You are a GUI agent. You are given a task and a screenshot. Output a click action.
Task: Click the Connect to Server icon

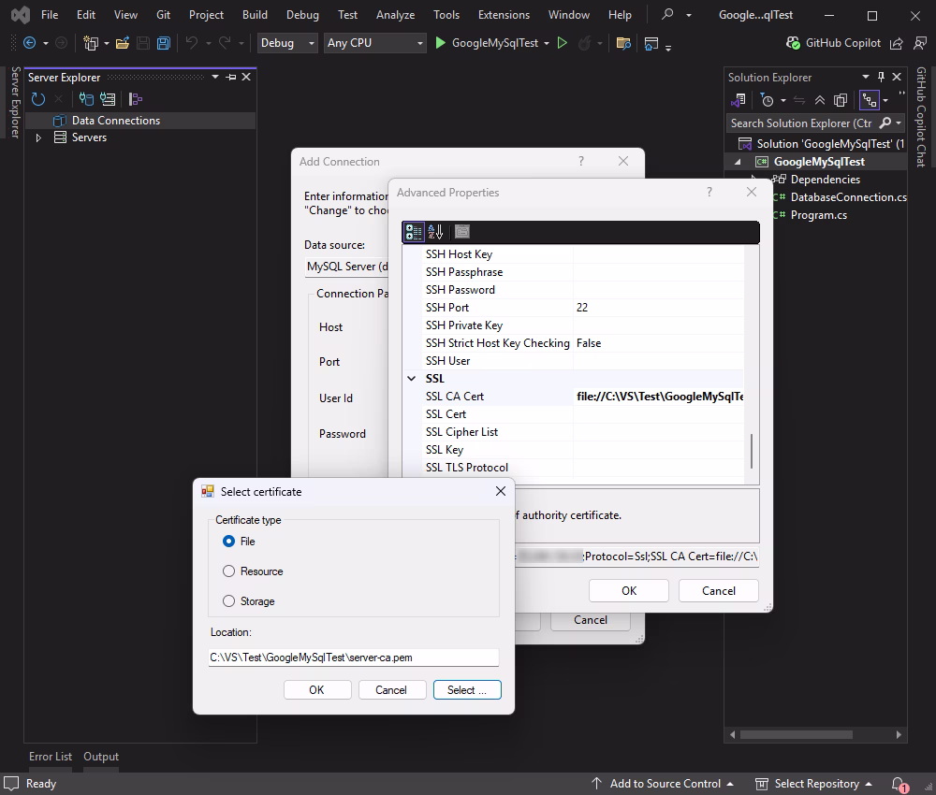107,98
